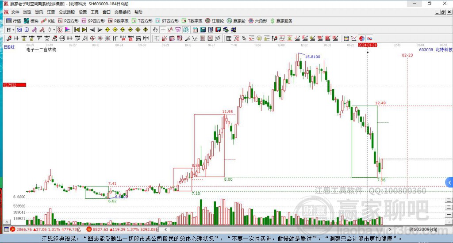
Task: Click the 2024-01-31 date marker on timeline
Action: (x=367, y=45)
